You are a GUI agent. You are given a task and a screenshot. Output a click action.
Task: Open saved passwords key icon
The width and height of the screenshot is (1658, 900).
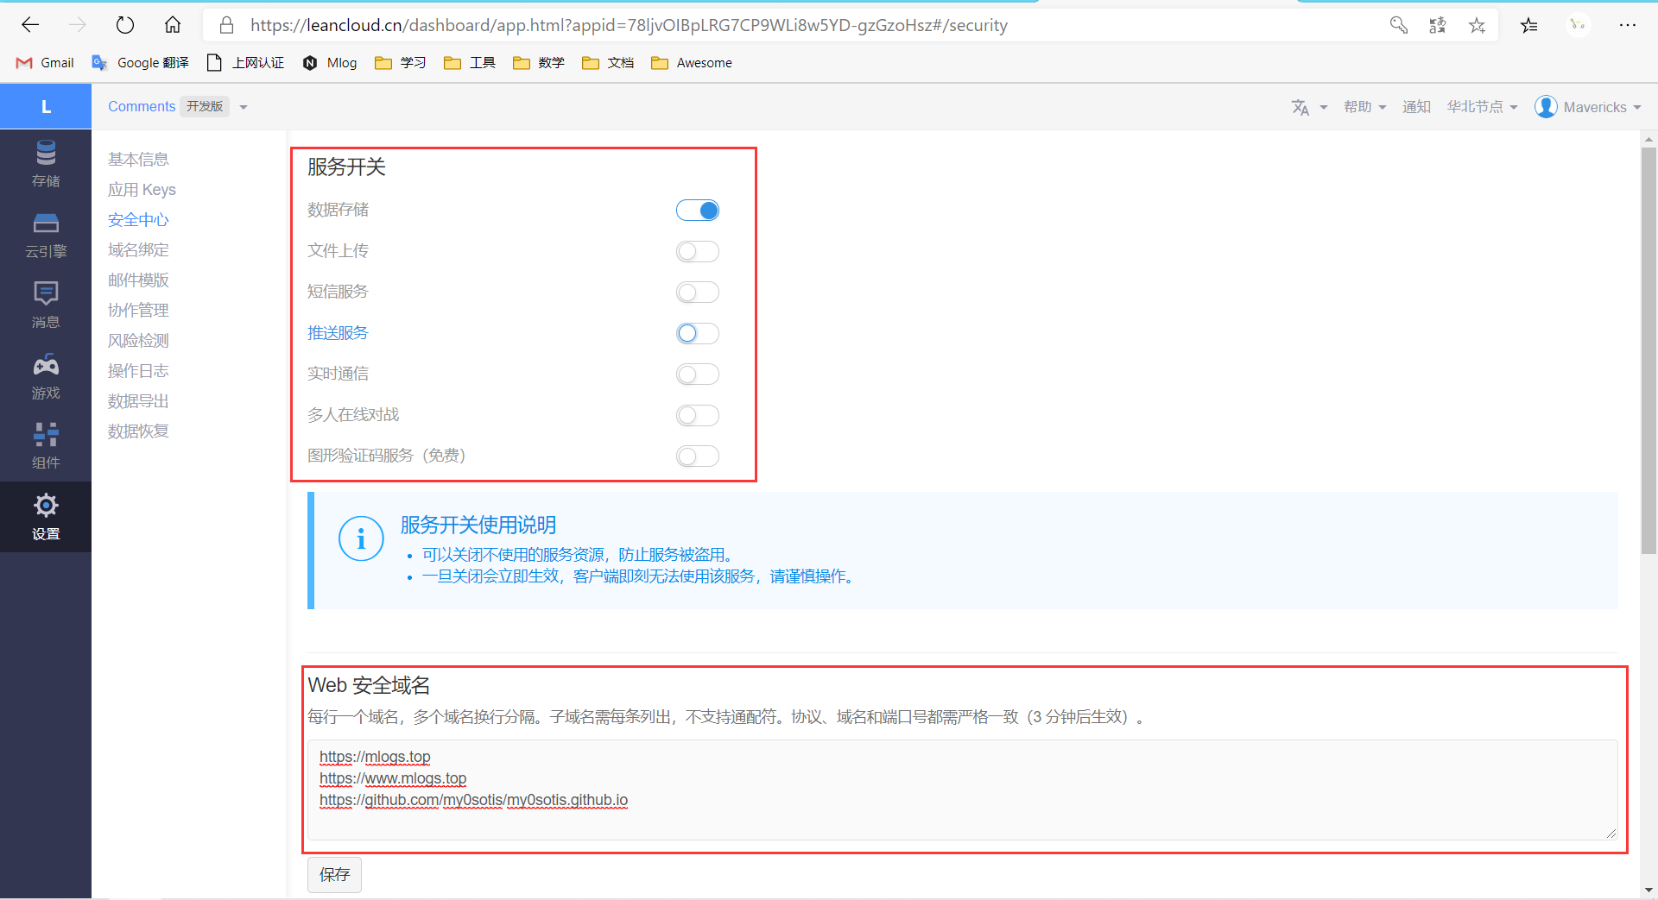point(1399,25)
